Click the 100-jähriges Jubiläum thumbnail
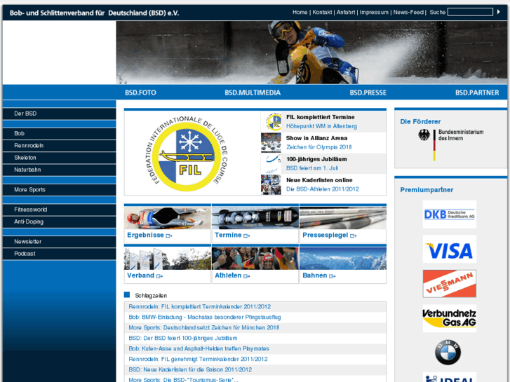 [x=271, y=163]
